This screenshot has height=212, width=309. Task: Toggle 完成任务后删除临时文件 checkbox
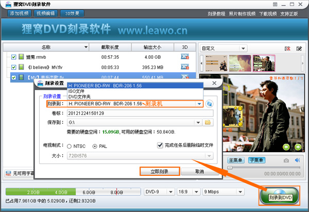point(160,145)
